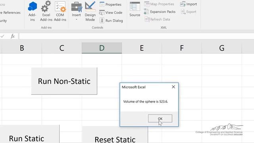Image resolution: width=254 pixels, height=143 pixels.
Task: Open control Properties
Action: coord(110,4)
